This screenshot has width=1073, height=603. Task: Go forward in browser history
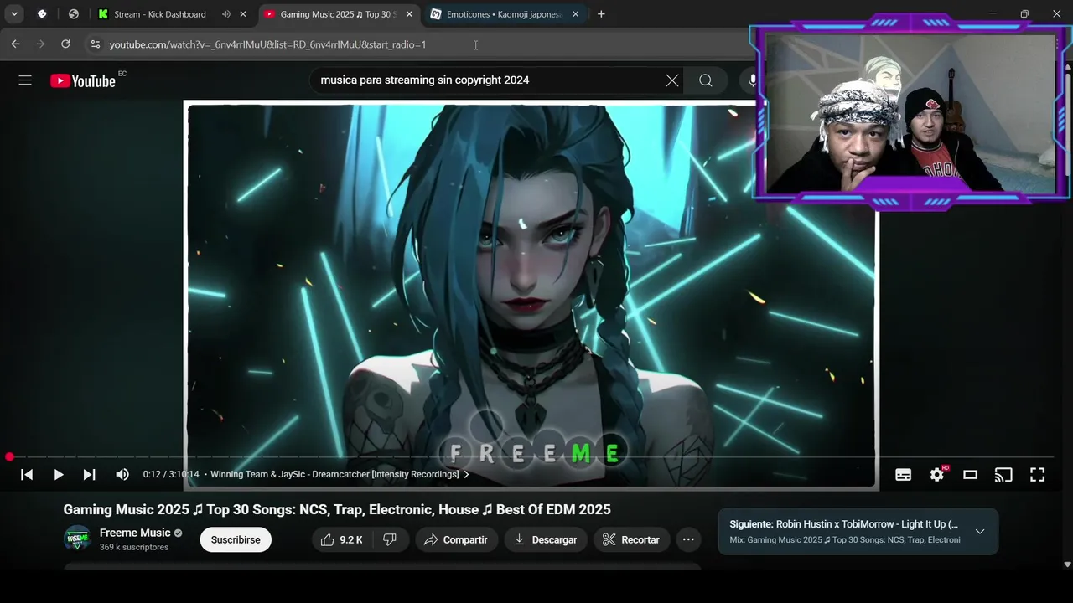pyautogui.click(x=40, y=44)
